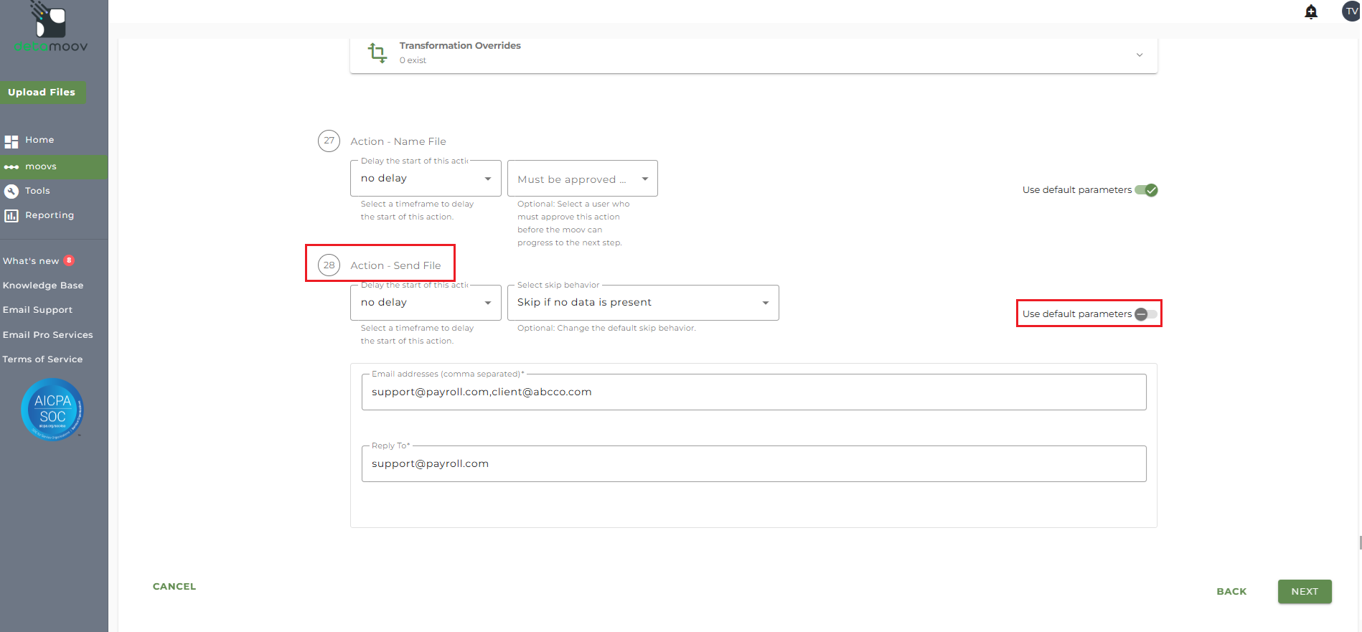Click the notification bell icon
This screenshot has width=1362, height=632.
pyautogui.click(x=1311, y=12)
